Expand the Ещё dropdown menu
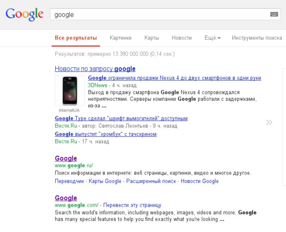Screen dimensions: 286x232 click(x=213, y=38)
